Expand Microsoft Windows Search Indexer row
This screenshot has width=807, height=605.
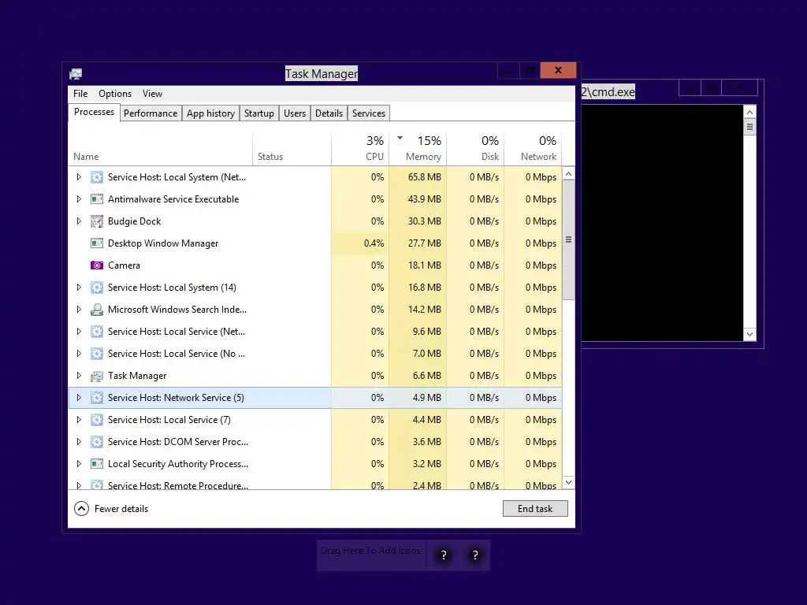79,309
